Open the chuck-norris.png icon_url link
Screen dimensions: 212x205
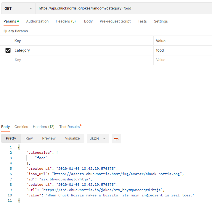[117, 174]
